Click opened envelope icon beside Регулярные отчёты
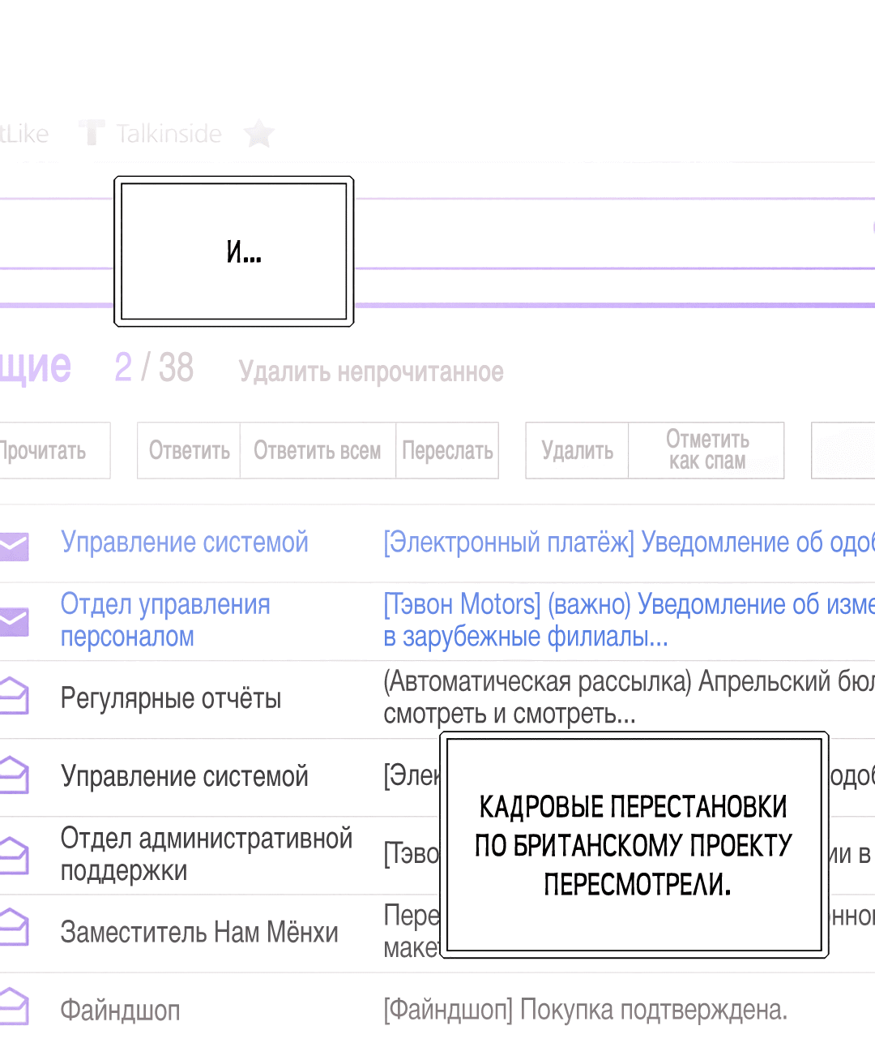Image resolution: width=875 pixels, height=1043 pixels. (14, 697)
